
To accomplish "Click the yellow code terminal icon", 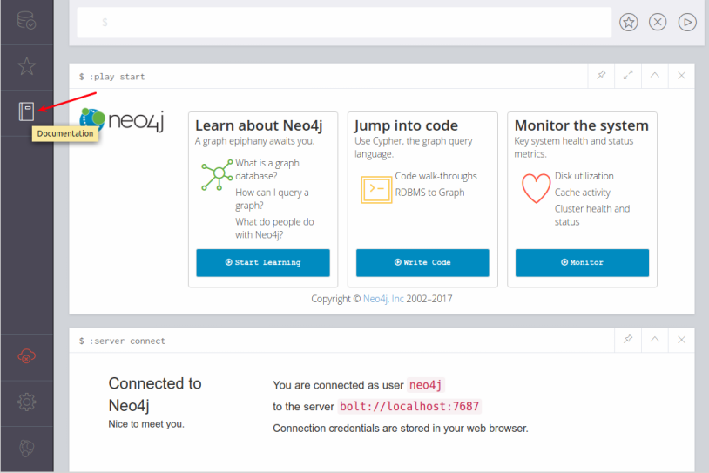I will 376,190.
